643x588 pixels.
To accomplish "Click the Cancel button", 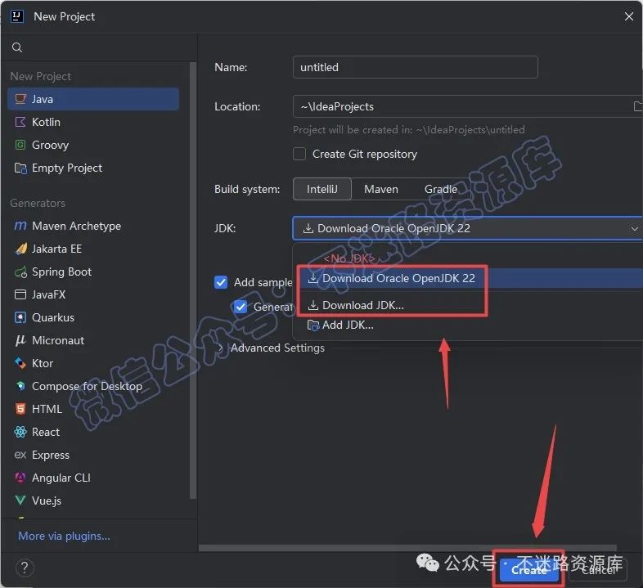I will [x=598, y=570].
